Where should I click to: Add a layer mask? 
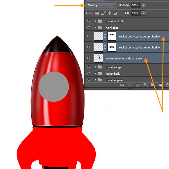point(137,85)
